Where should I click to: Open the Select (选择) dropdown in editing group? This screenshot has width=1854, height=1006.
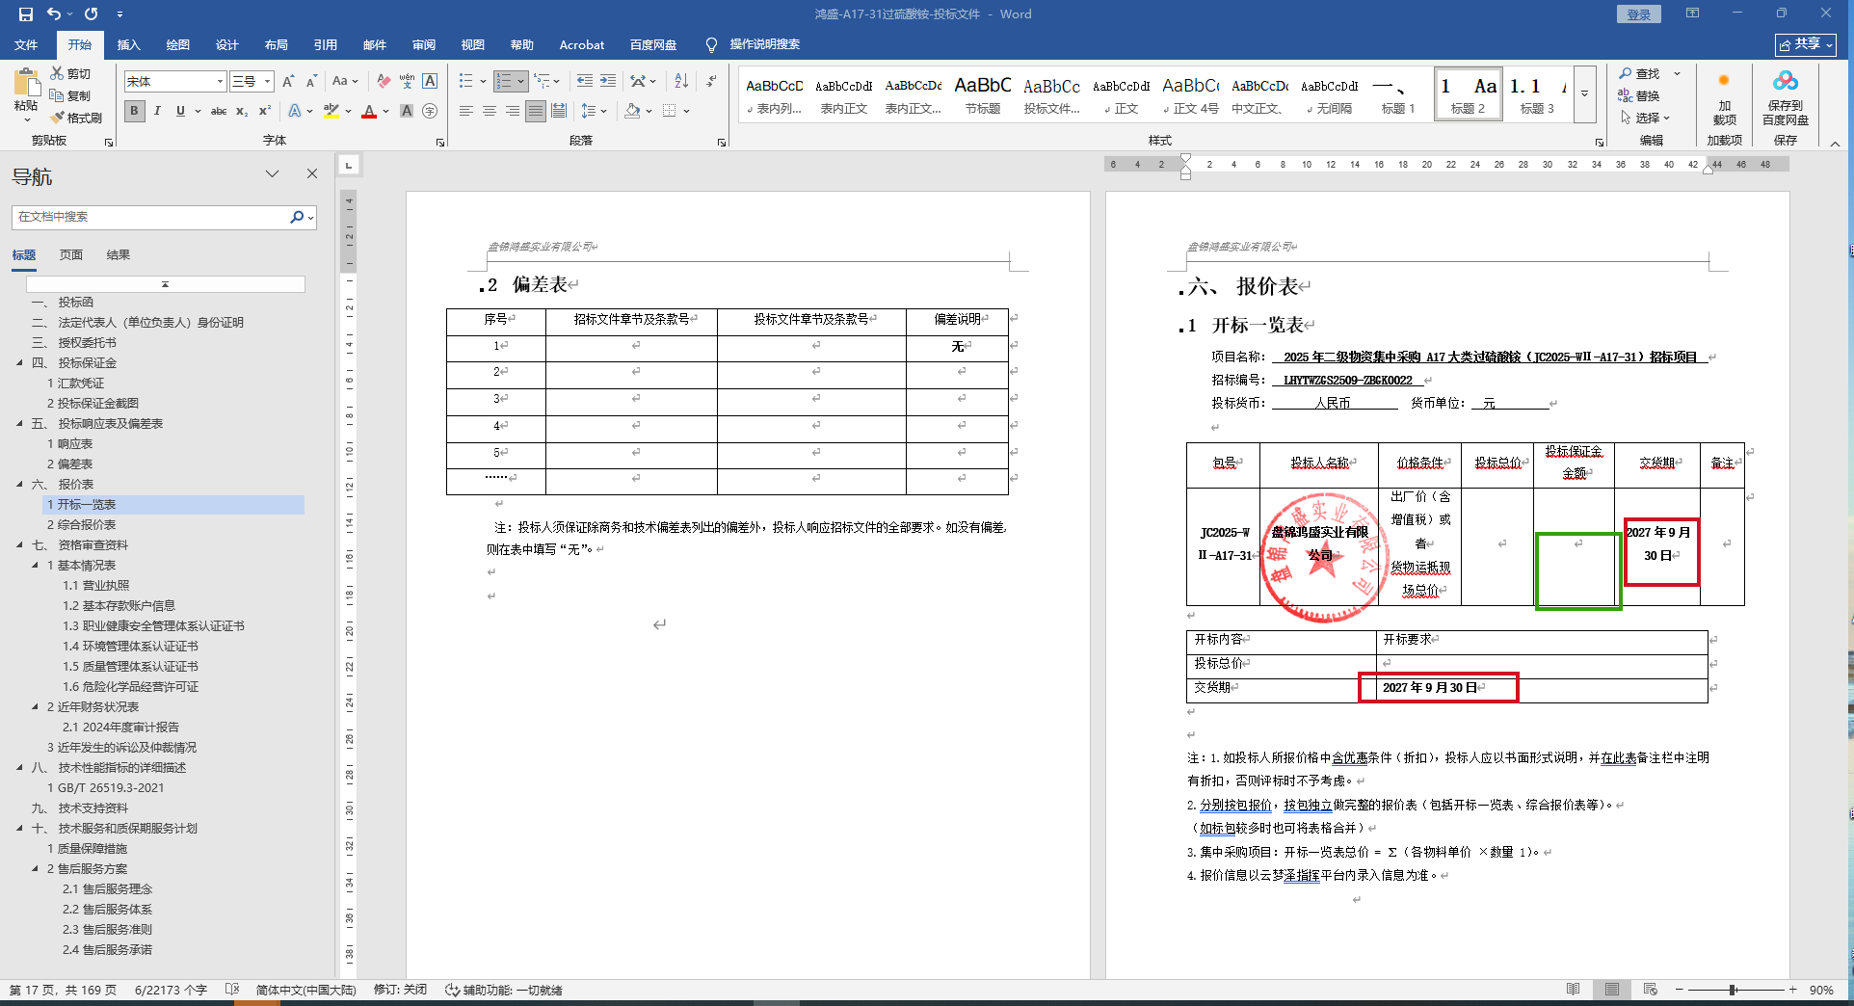click(x=1645, y=118)
